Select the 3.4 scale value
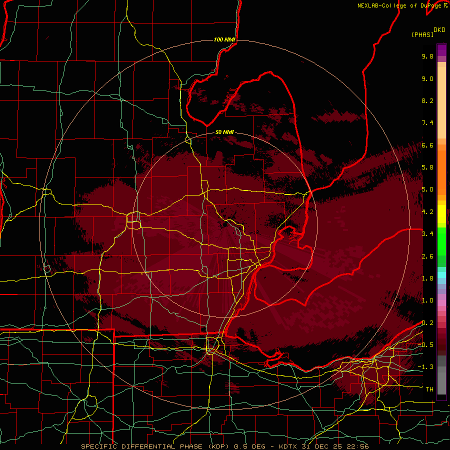 [427, 234]
